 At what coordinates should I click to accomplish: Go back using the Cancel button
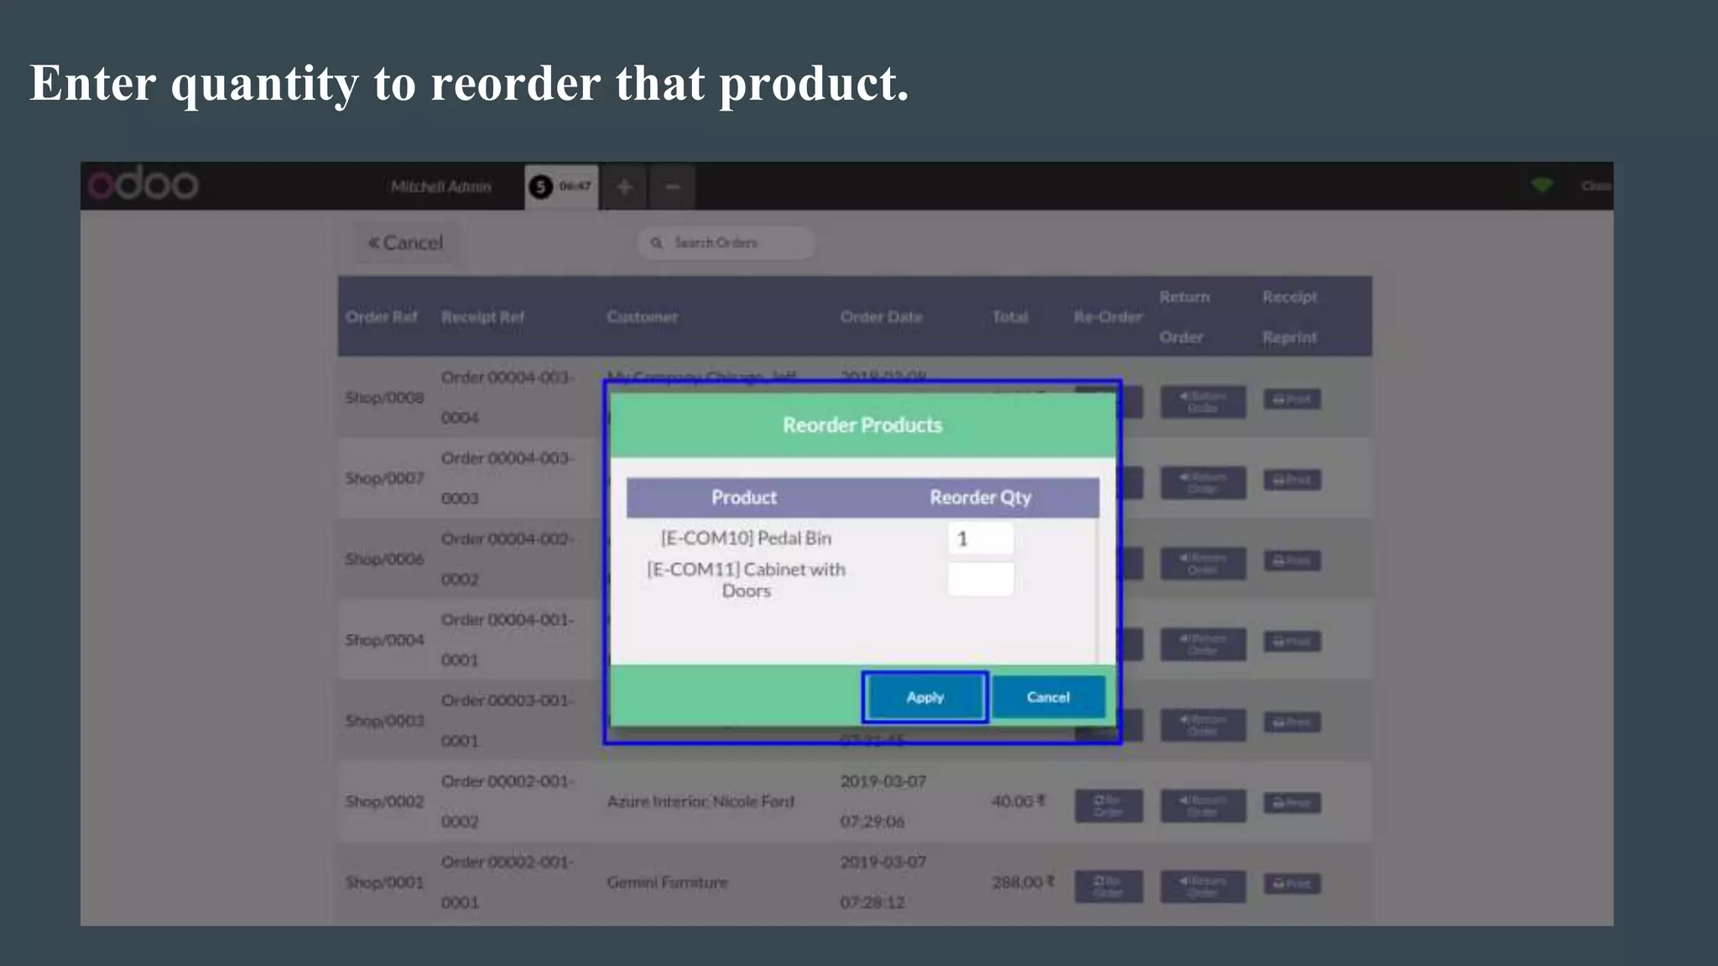[x=405, y=243]
